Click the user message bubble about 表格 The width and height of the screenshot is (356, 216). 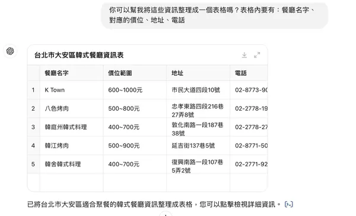pyautogui.click(x=215, y=15)
